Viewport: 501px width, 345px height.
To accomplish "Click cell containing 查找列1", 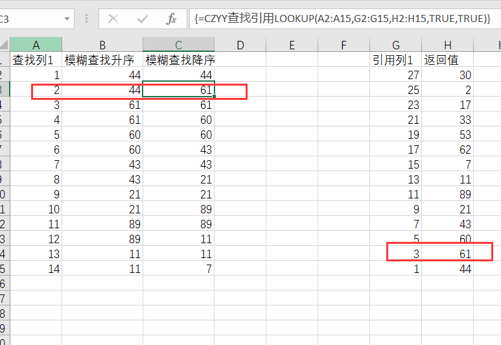I will 36,60.
